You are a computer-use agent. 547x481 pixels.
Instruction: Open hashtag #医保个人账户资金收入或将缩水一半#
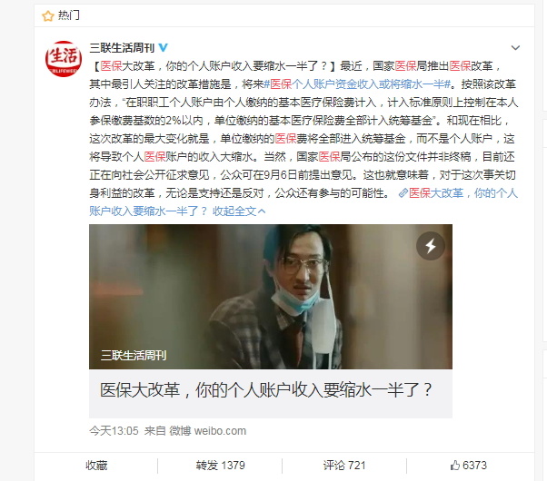(357, 84)
